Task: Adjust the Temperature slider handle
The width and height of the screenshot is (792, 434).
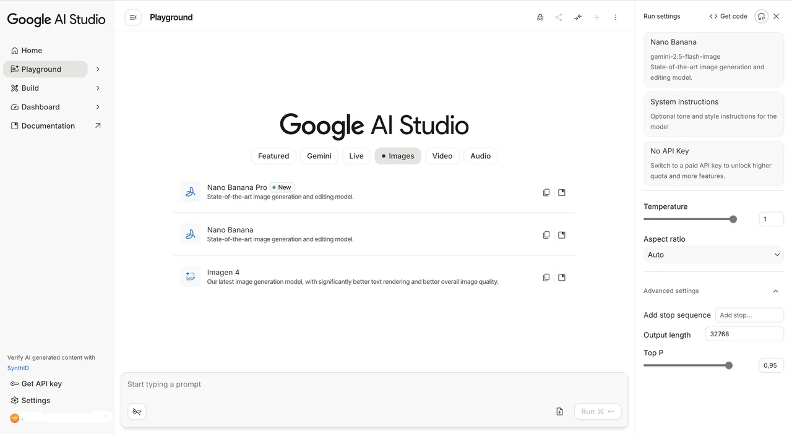Action: click(733, 219)
